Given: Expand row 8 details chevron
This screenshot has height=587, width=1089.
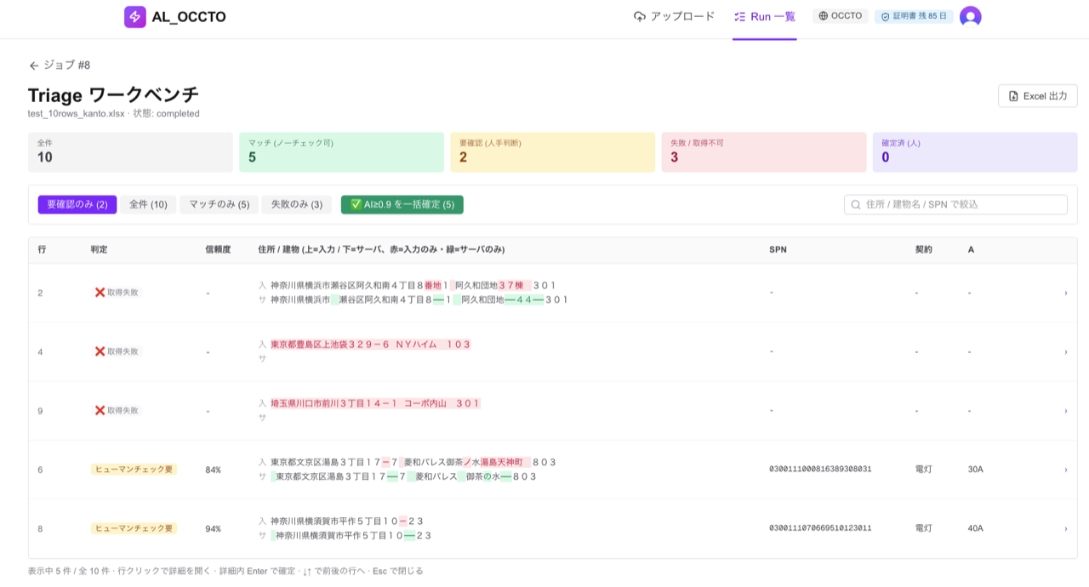Looking at the screenshot, I should pos(1065,528).
